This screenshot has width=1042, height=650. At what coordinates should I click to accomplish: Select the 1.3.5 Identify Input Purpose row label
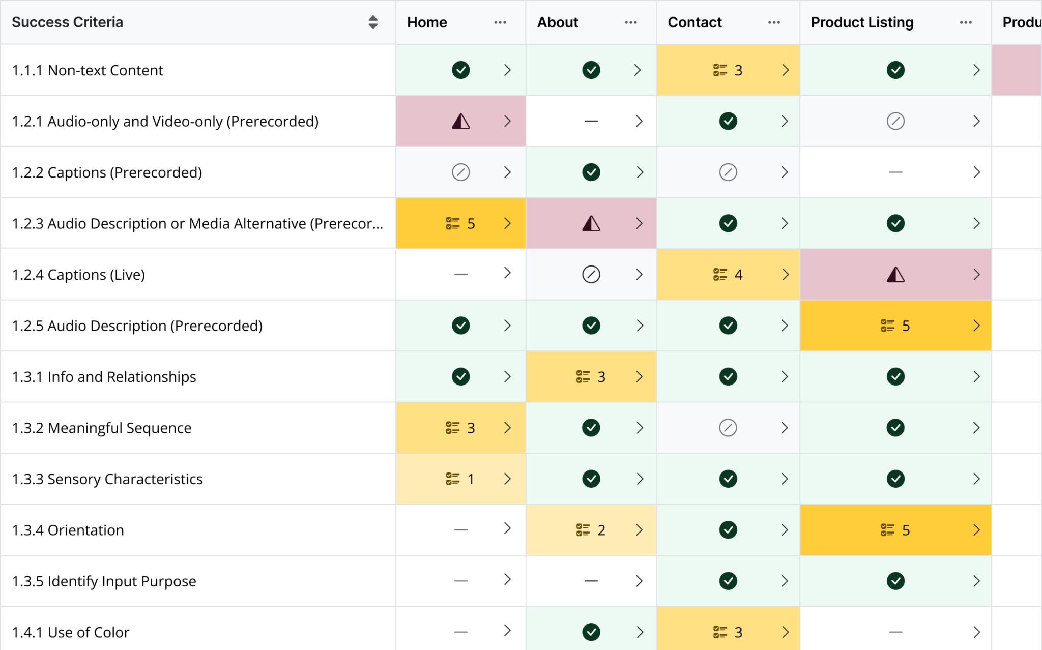click(104, 581)
